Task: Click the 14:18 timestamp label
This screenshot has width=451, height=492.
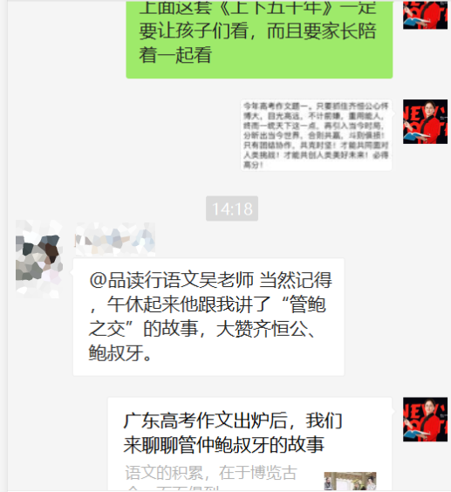Action: click(232, 208)
